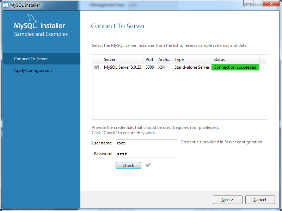Minimize the MySQL Installer window
Screen dimensions: 282x211
249,4
